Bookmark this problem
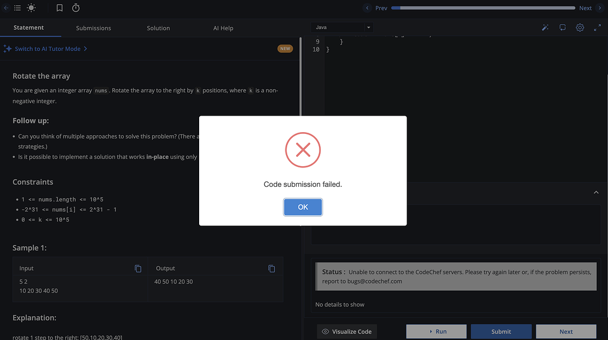 coord(59,8)
